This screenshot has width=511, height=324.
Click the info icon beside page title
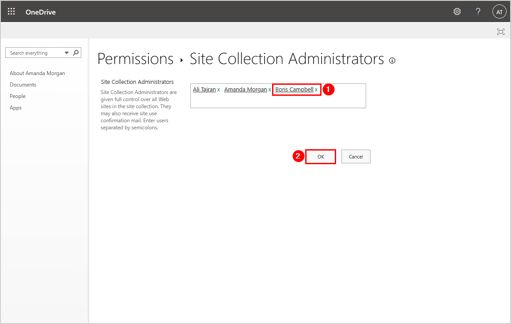click(x=392, y=61)
